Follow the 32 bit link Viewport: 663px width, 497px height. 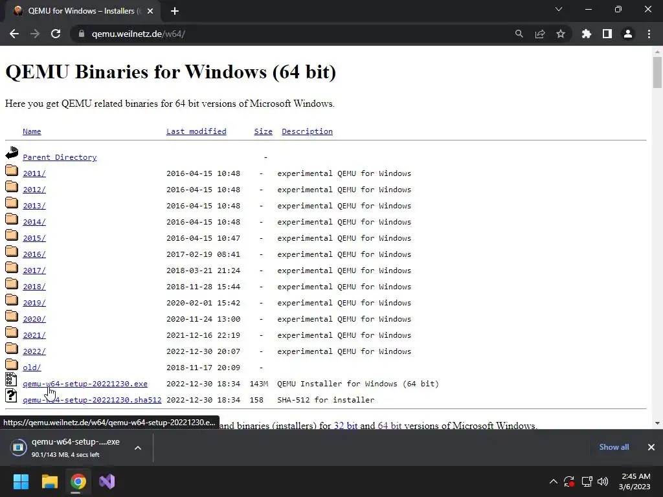(346, 425)
